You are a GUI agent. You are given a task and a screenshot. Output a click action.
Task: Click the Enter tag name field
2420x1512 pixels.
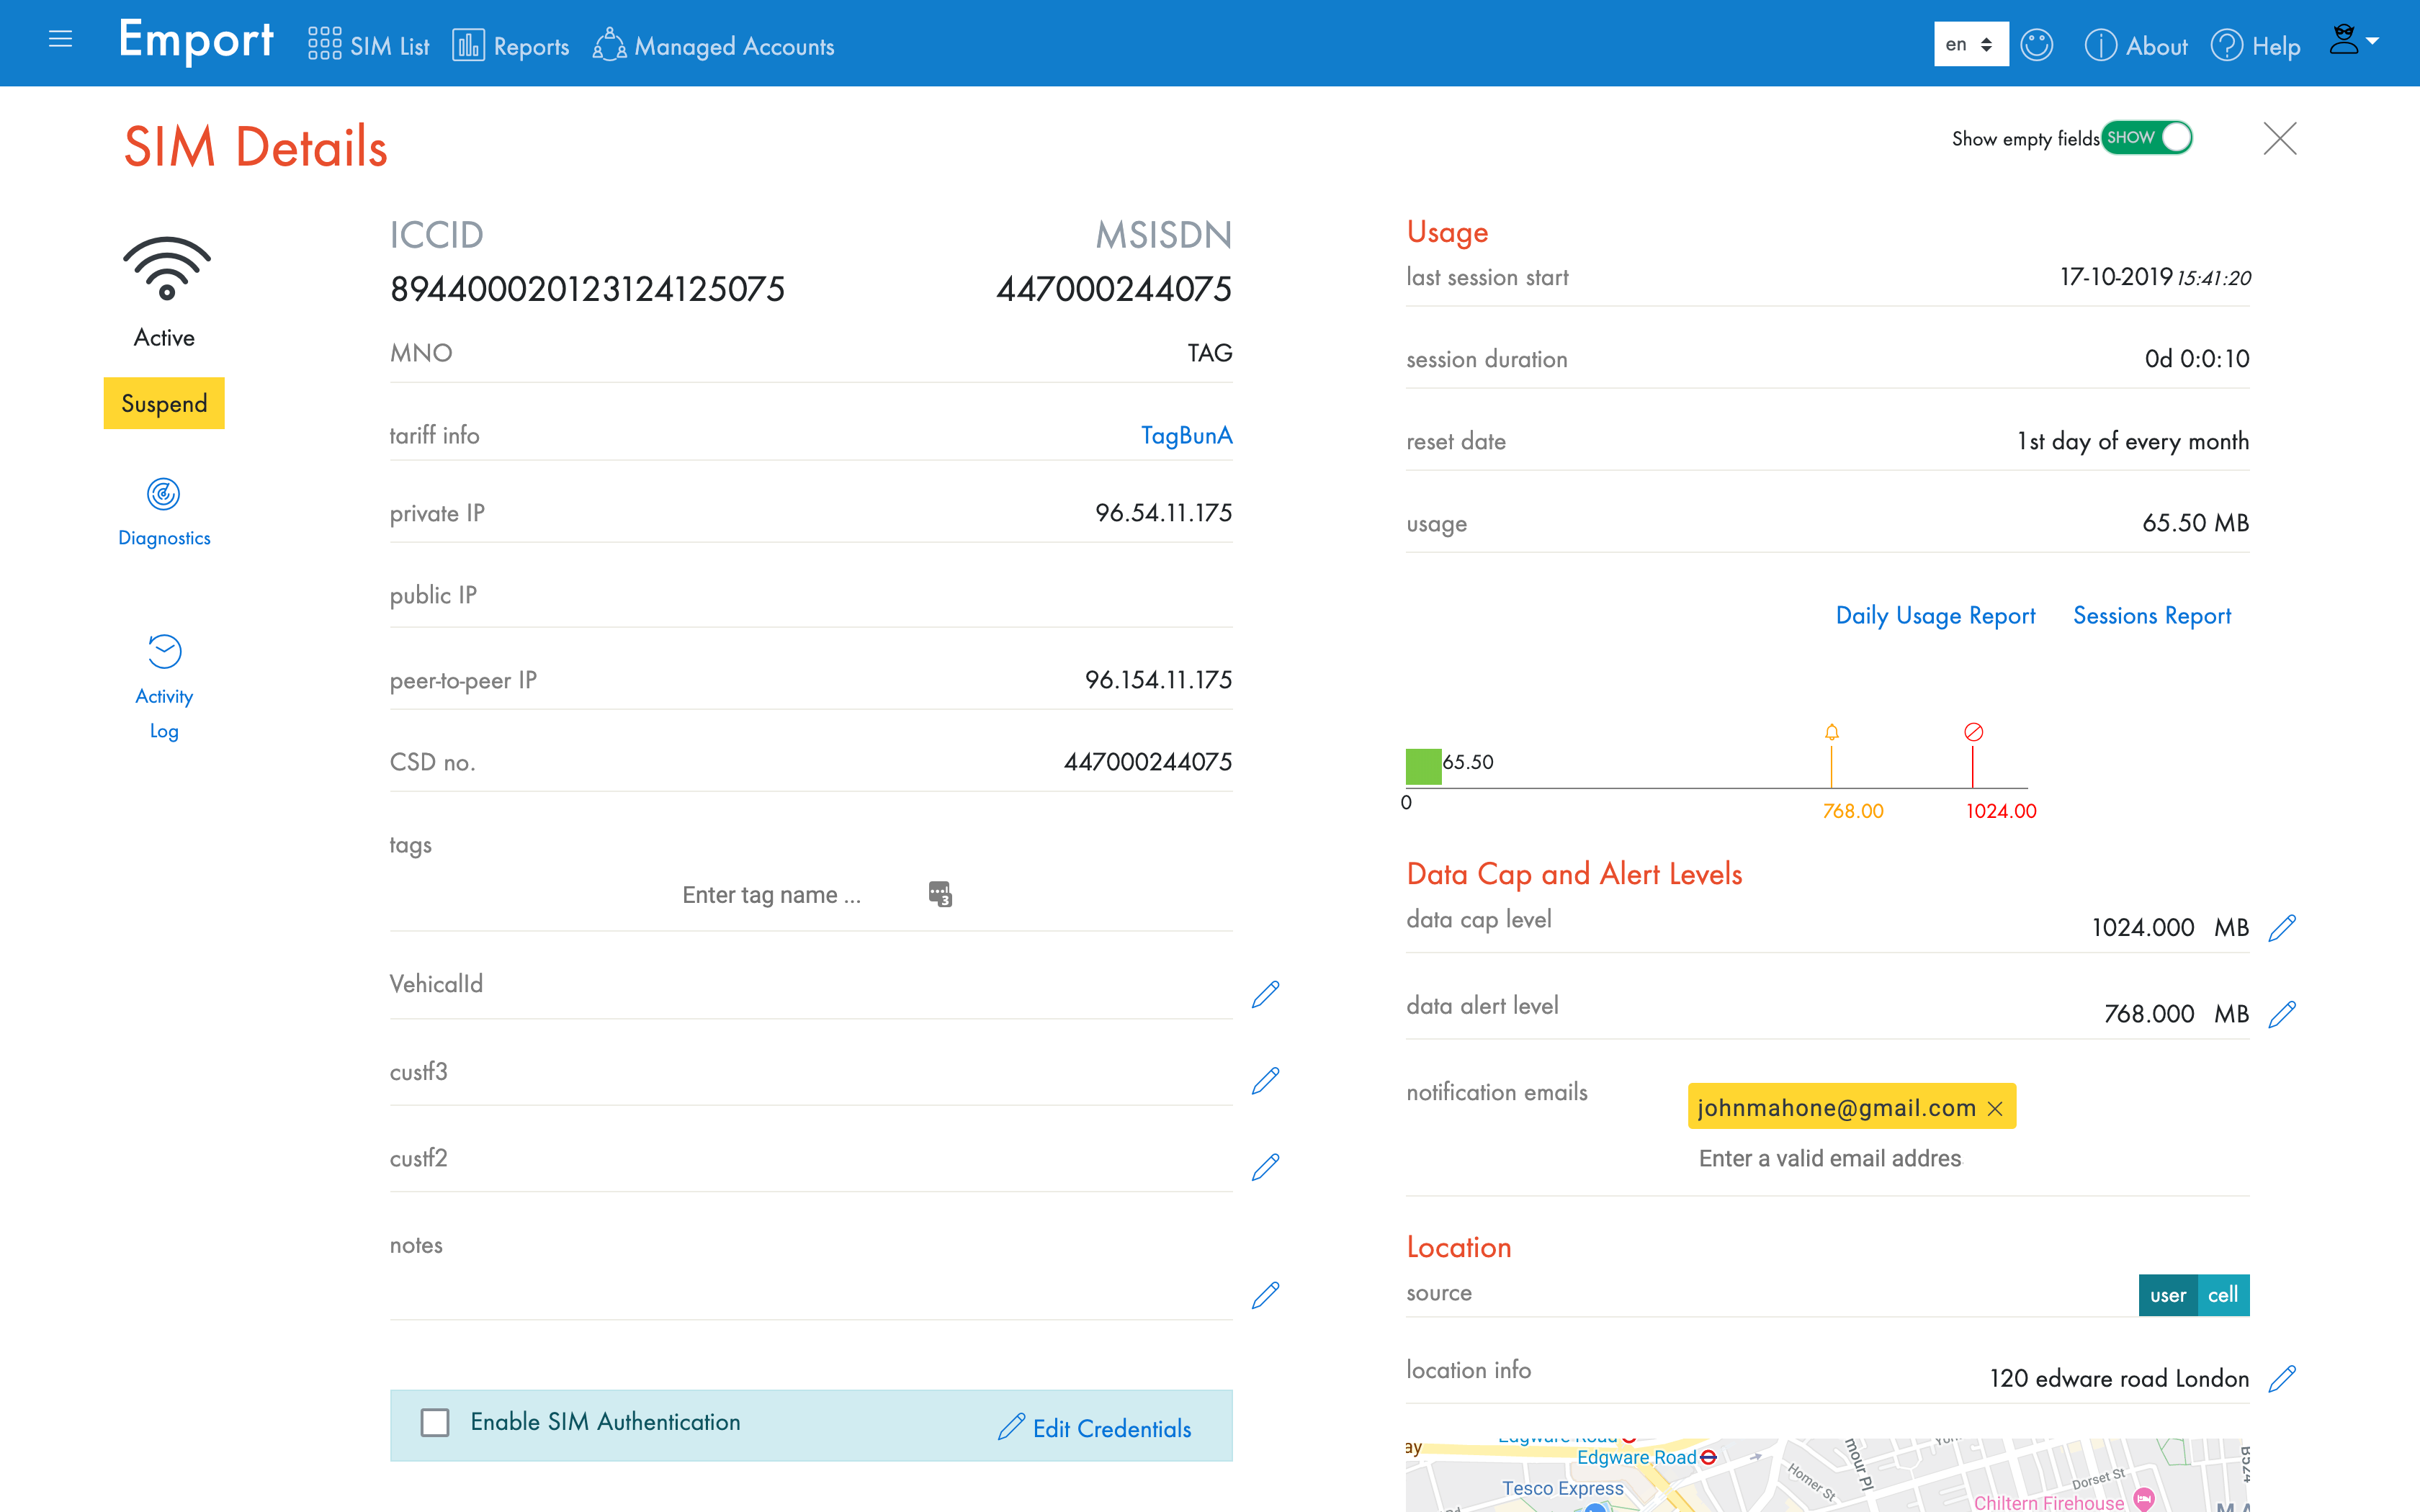tap(771, 895)
